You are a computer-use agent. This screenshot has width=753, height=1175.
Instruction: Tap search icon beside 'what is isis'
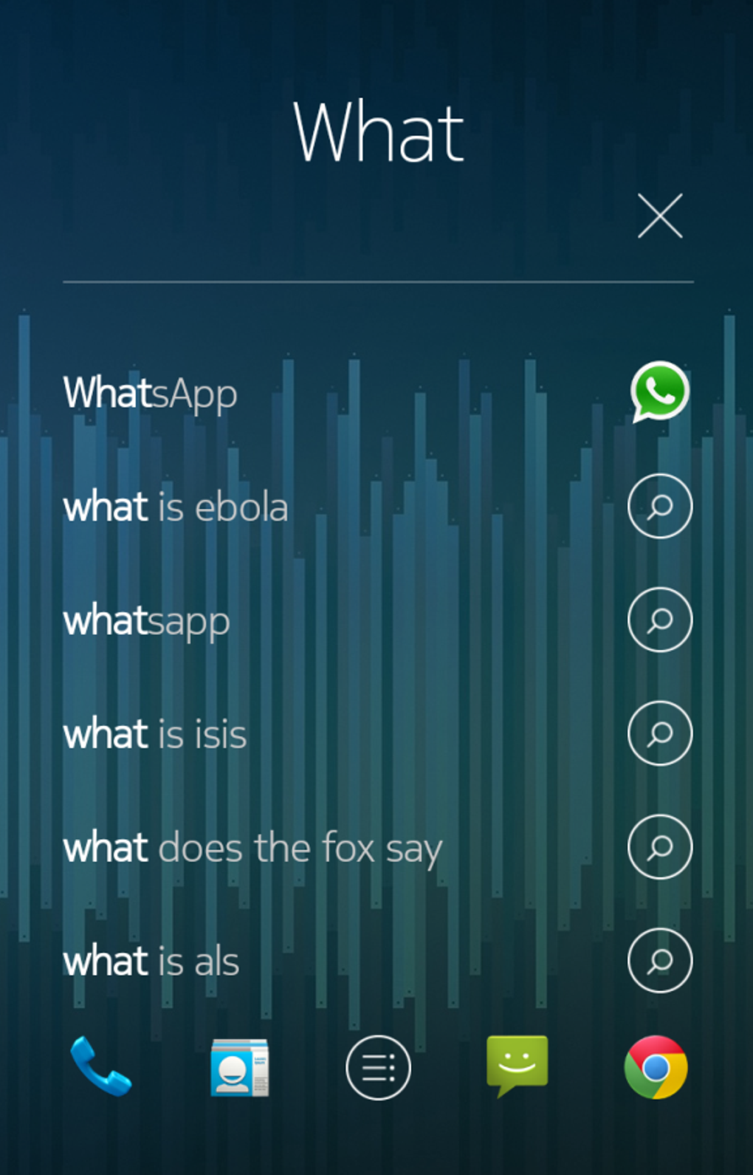(660, 733)
